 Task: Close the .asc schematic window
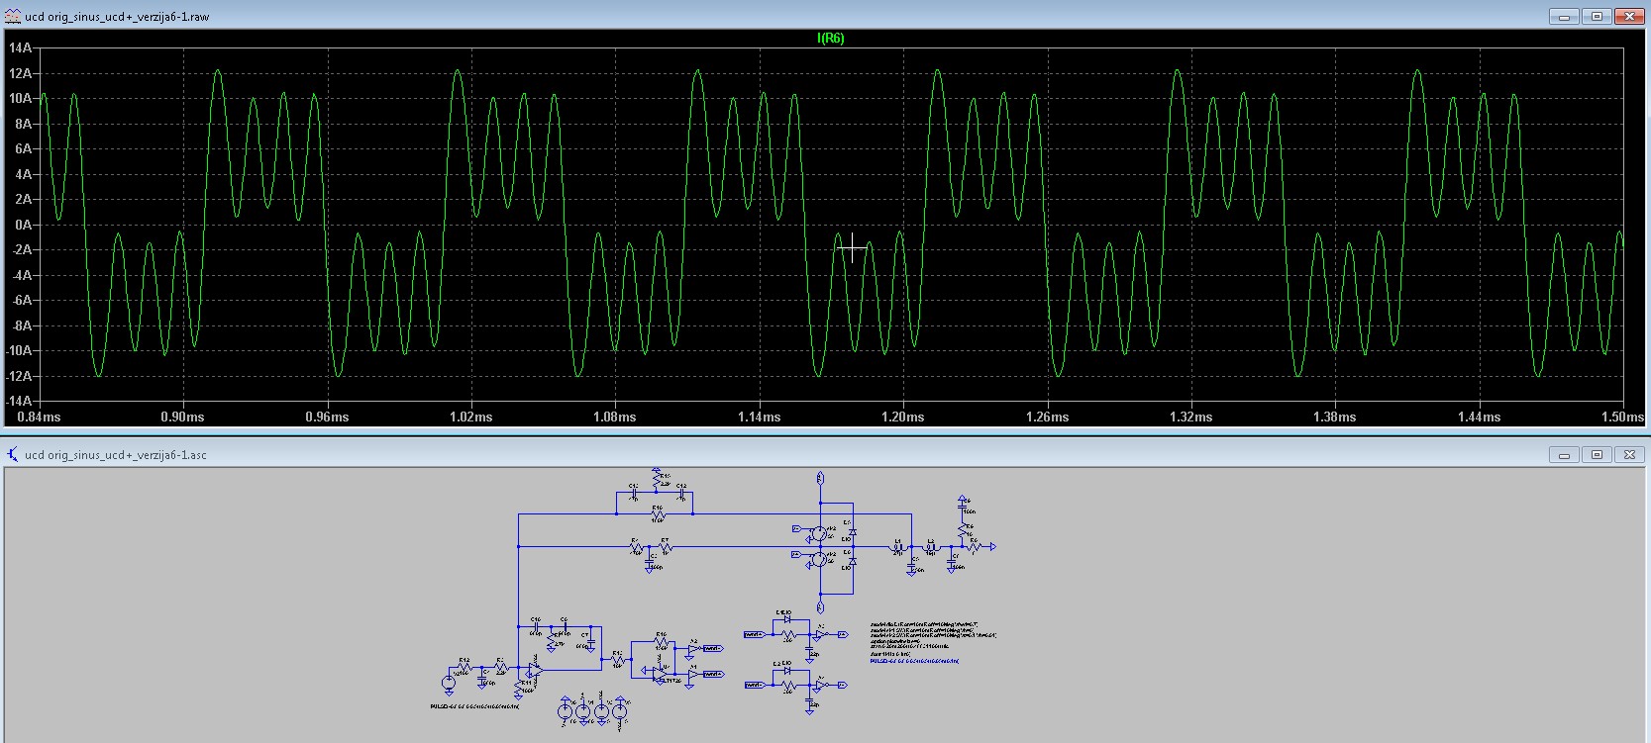pos(1629,455)
